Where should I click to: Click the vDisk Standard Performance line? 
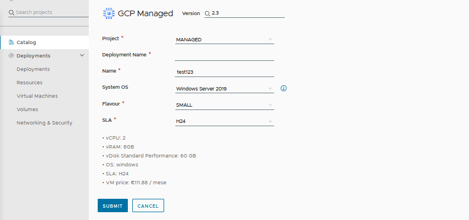[x=149, y=156]
